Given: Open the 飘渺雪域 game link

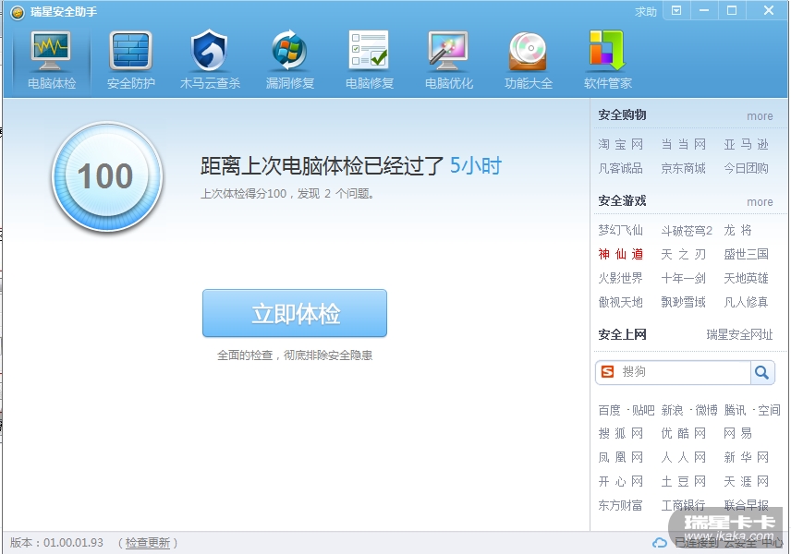Looking at the screenshot, I should pos(684,303).
